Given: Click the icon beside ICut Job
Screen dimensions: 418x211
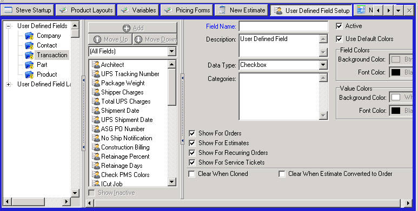Looking at the screenshot, I should 96,183.
